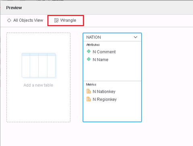This screenshot has height=146, width=193.
Task: Click the table illustration in new table card
Action: 39,65
